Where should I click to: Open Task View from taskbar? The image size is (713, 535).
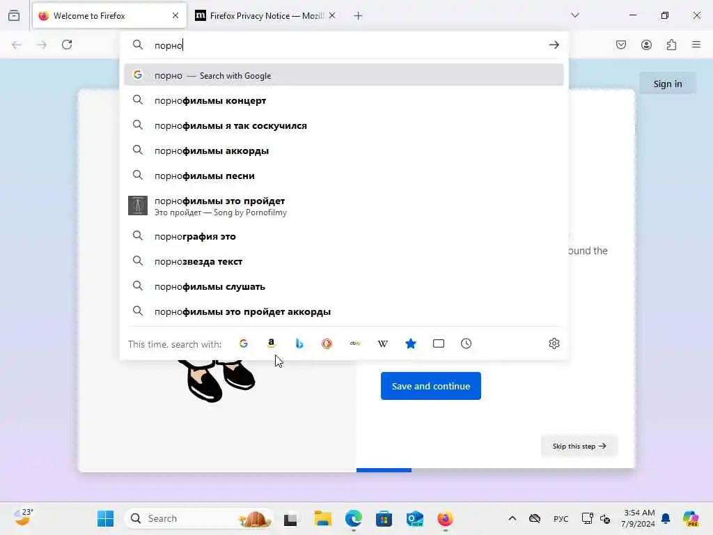pyautogui.click(x=290, y=518)
